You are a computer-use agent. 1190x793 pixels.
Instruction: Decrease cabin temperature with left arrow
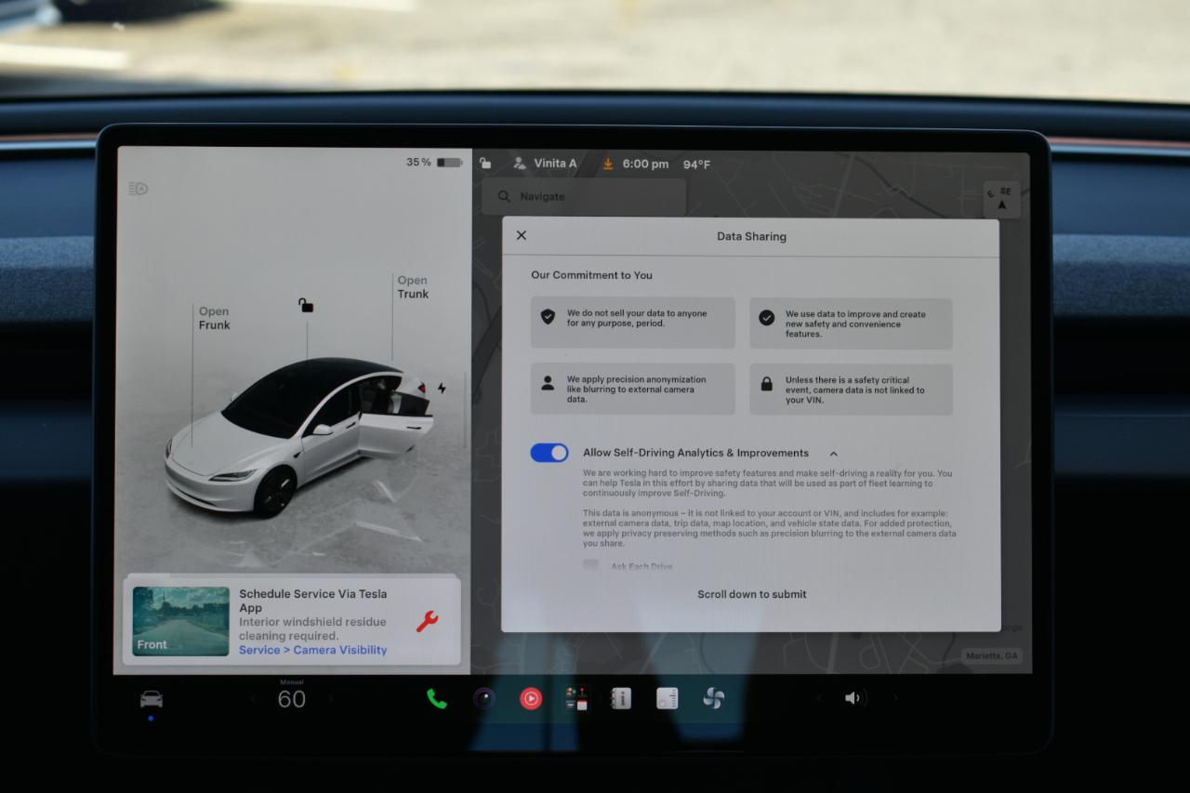253,699
